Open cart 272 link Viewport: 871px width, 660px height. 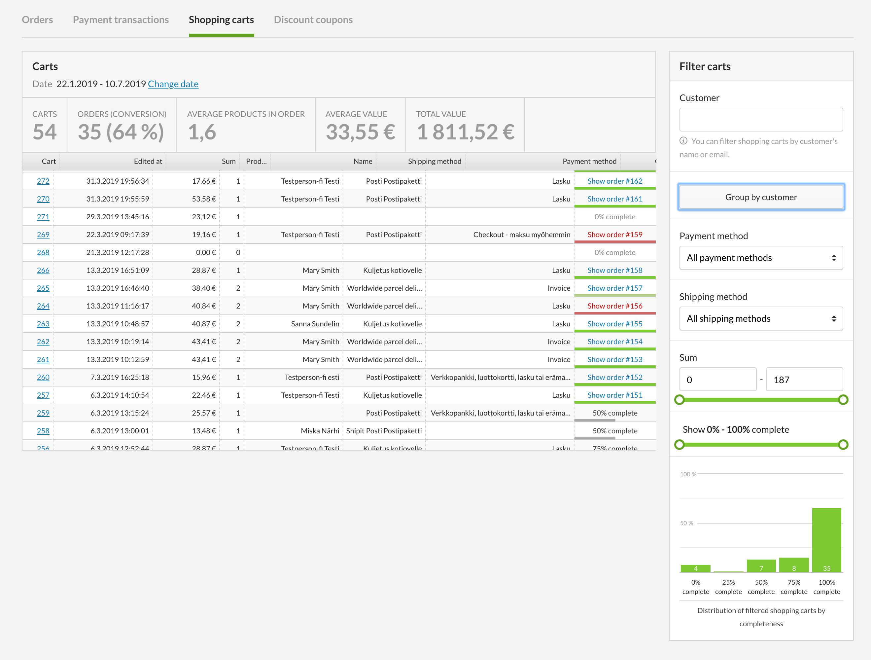(43, 181)
